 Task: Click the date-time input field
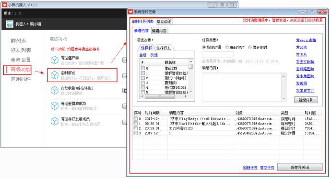click(218, 54)
